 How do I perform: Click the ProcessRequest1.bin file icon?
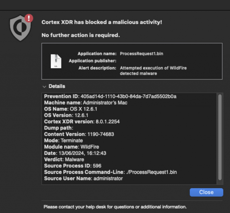tap(56, 61)
